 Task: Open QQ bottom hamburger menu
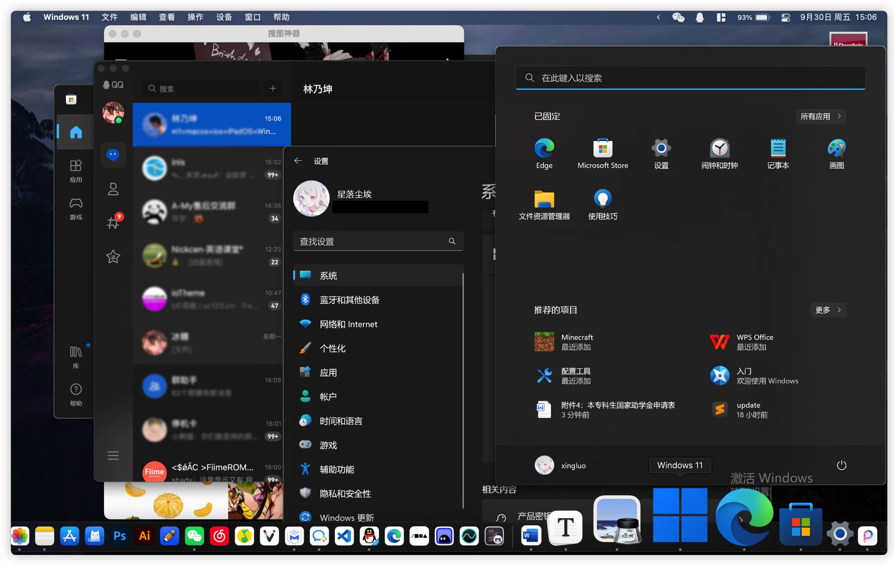tap(113, 455)
